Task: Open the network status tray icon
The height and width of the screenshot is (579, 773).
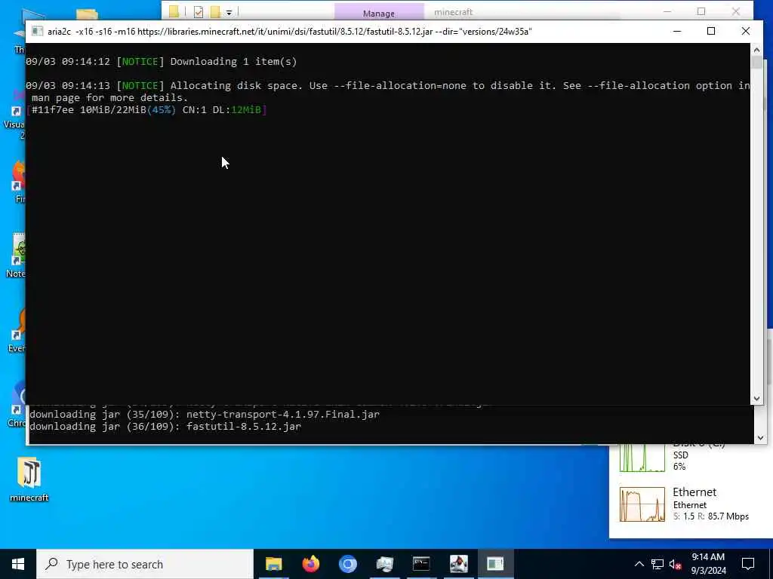Action: [658, 564]
